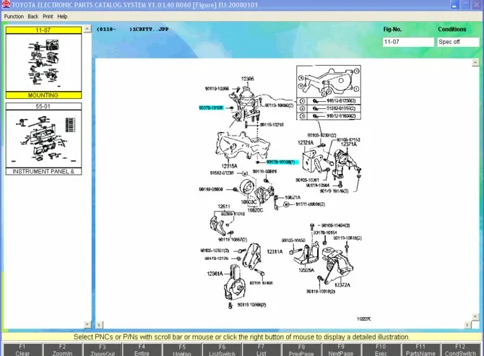The image size is (484, 356).
Task: Select PNC 16621A in the diagram
Action: [293, 197]
